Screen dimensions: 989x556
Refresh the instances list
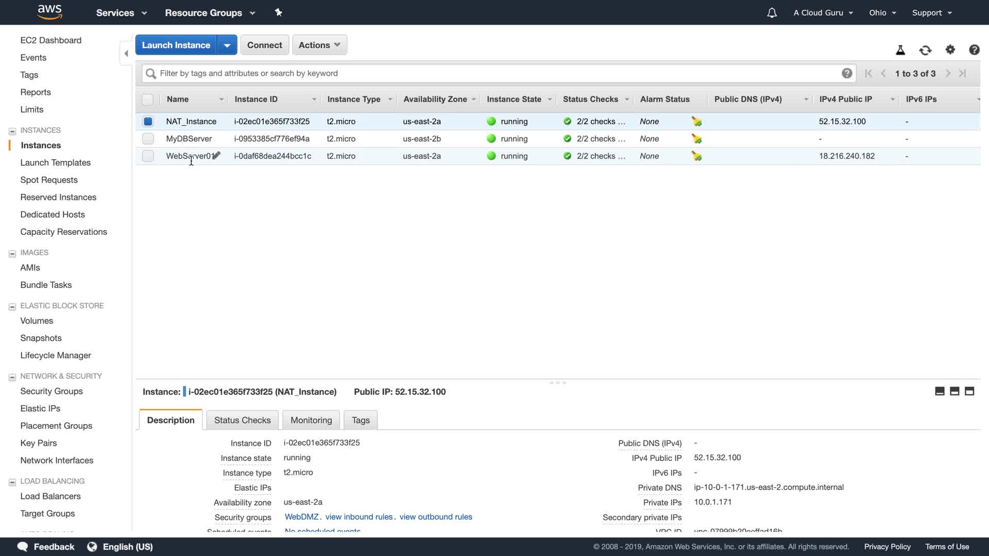[925, 50]
